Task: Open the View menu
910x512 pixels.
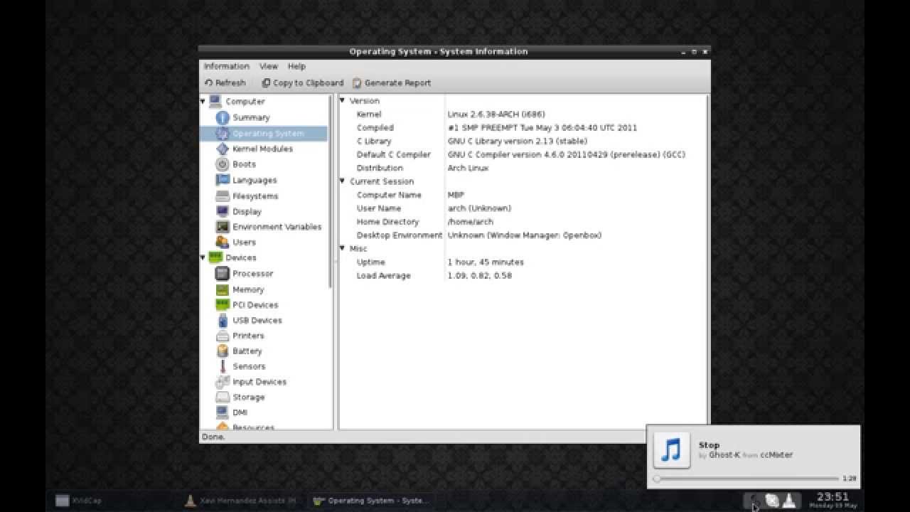Action: [269, 66]
